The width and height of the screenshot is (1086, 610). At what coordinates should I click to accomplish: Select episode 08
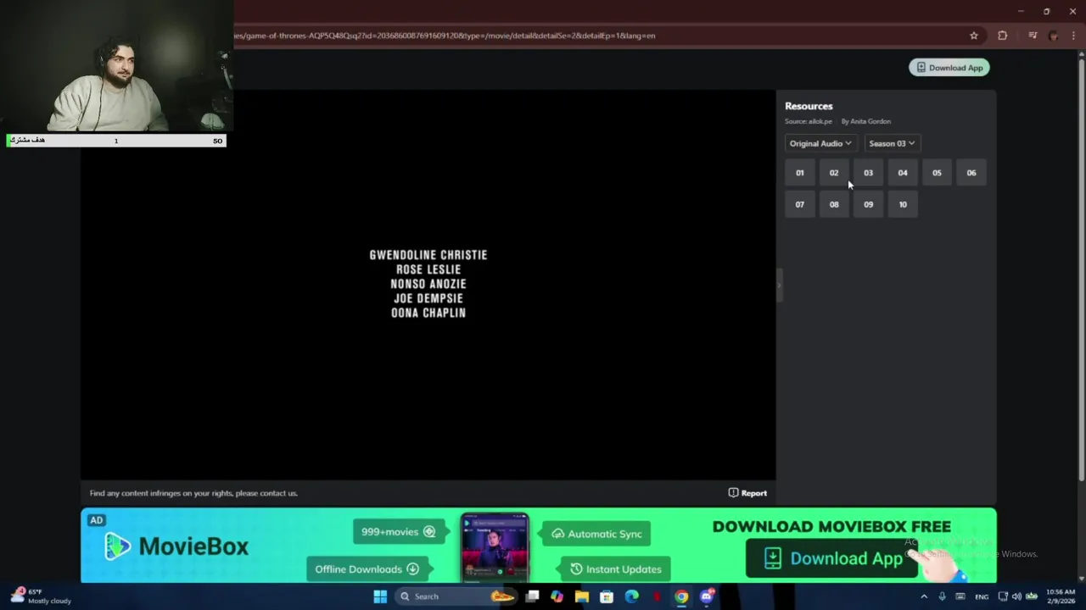[834, 204]
